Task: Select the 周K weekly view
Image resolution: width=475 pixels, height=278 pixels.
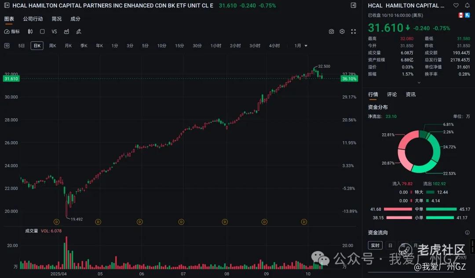Action: (53, 46)
